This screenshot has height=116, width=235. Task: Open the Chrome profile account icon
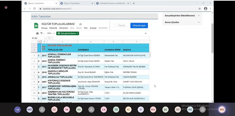click(x=205, y=9)
